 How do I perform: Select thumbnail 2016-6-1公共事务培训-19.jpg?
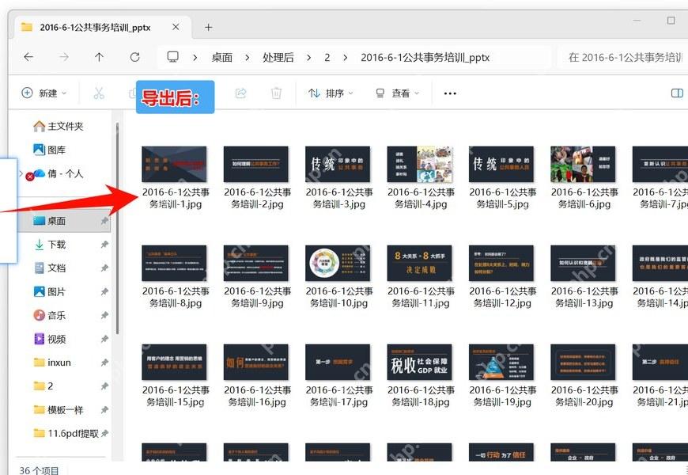pos(501,362)
